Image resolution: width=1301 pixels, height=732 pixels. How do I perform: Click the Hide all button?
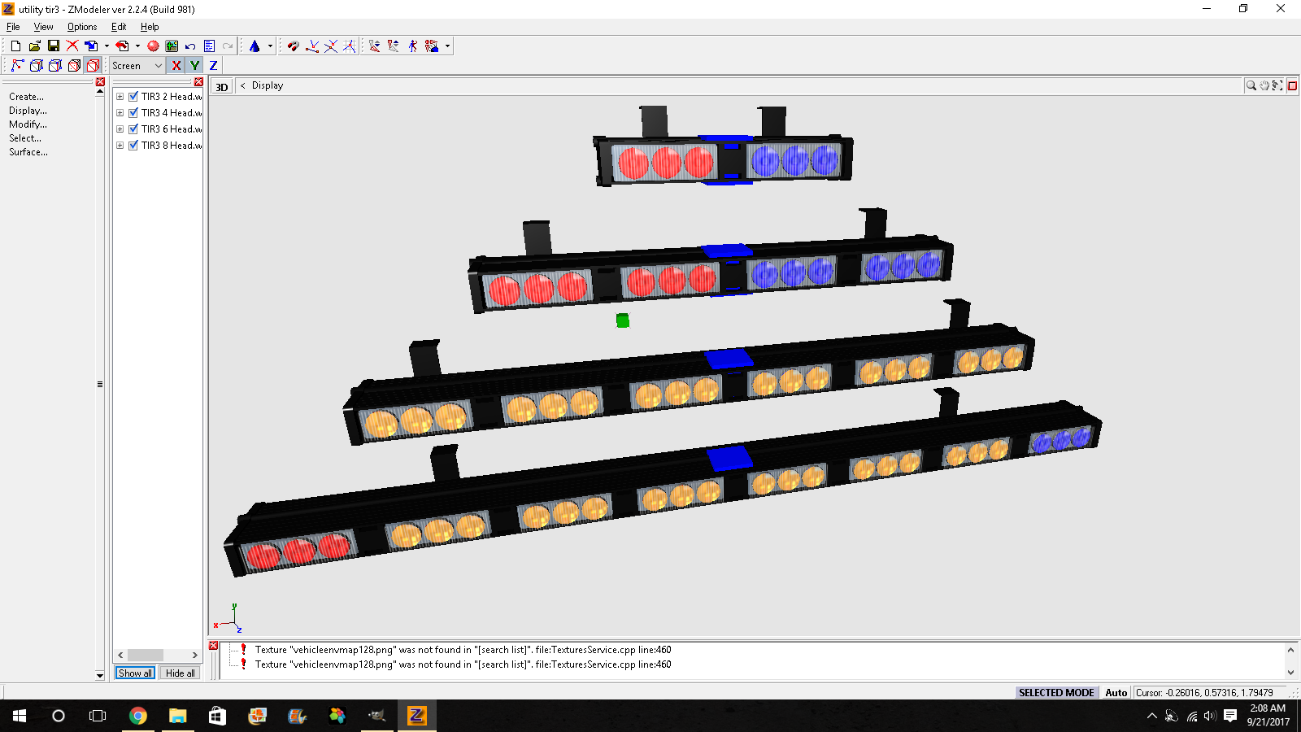[x=181, y=673]
